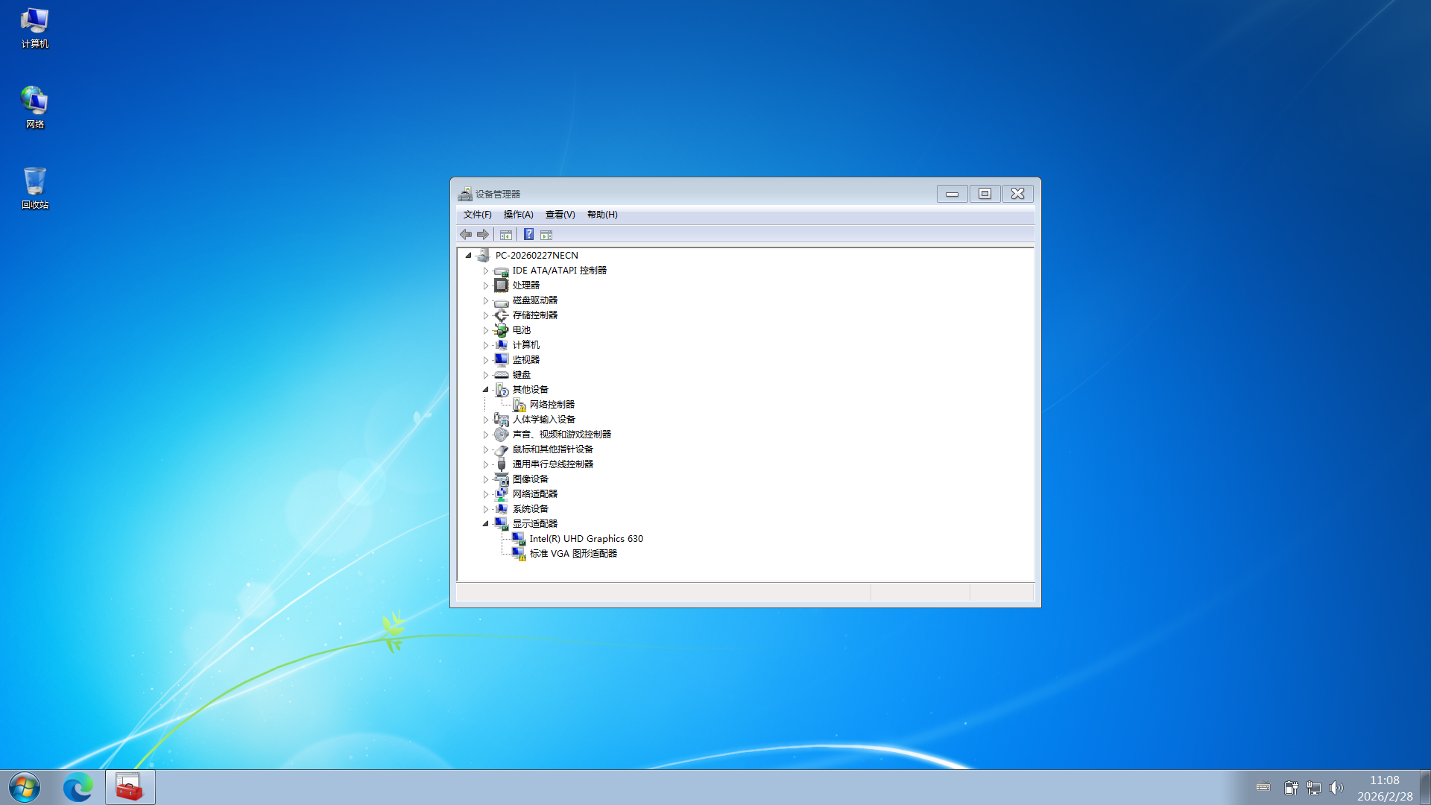Open Microsoft Edge from the taskbar
1431x805 pixels.
tap(78, 787)
